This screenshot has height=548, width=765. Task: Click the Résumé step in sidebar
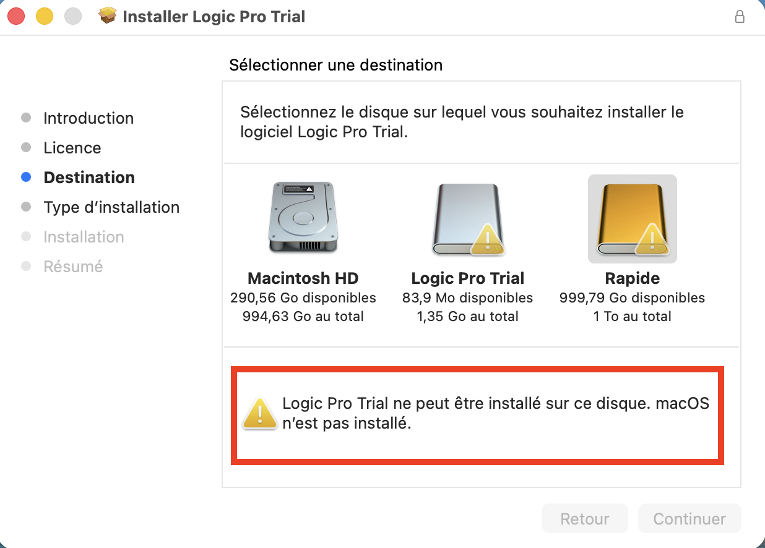(73, 267)
